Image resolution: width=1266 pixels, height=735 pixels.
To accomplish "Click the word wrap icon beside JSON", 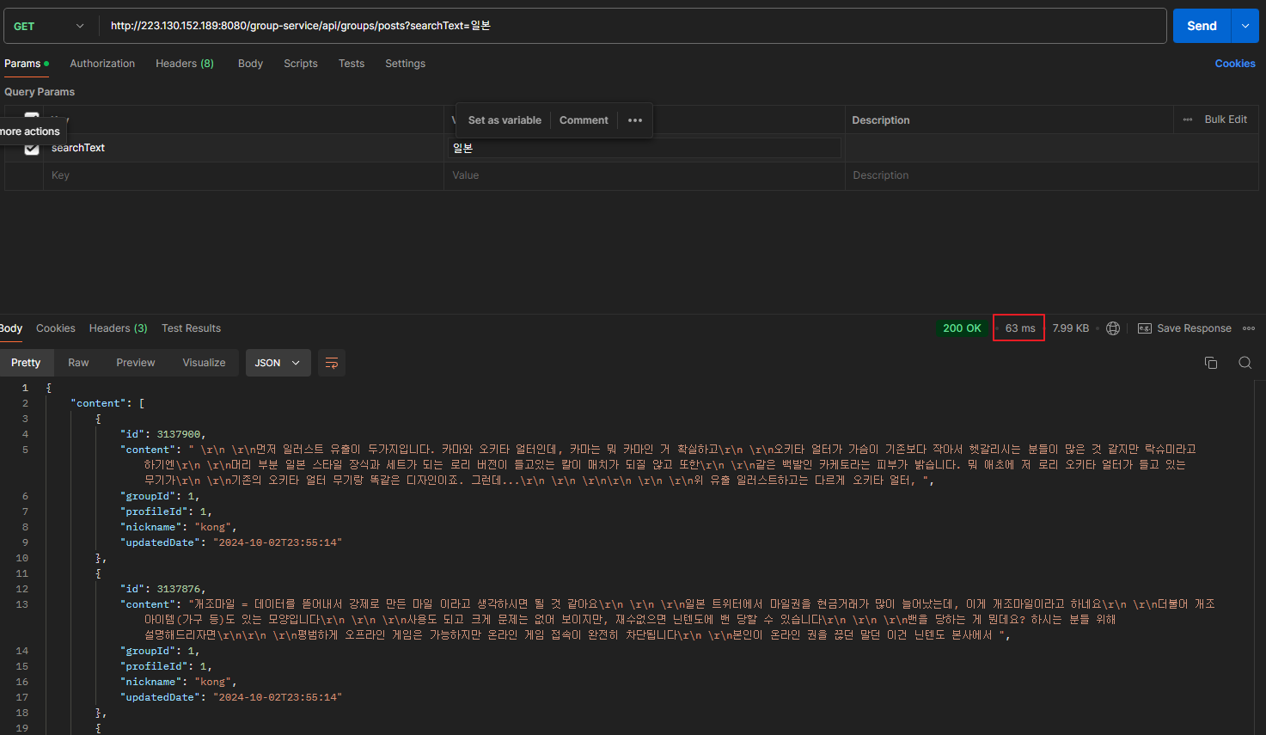I will tap(332, 363).
